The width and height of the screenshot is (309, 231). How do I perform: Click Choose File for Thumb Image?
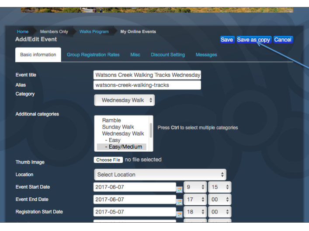point(108,160)
